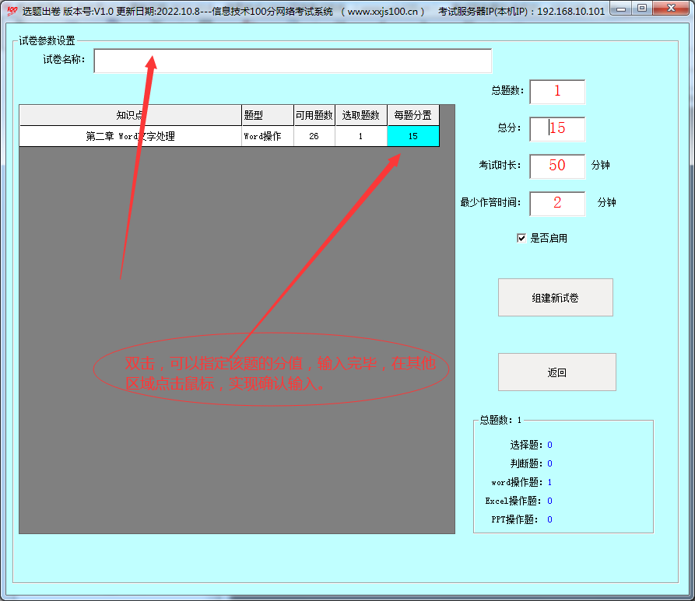Click the available count cell 26
Screen dimensions: 695x601
[314, 136]
